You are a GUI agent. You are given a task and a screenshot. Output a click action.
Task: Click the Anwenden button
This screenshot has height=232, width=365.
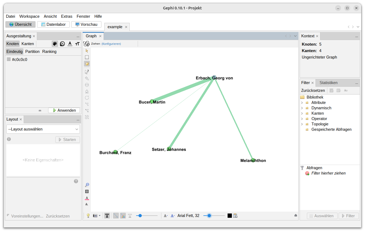64,110
